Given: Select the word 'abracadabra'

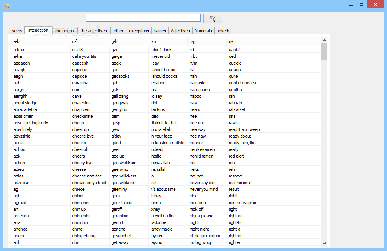Looking at the screenshot, I should 25,109.
